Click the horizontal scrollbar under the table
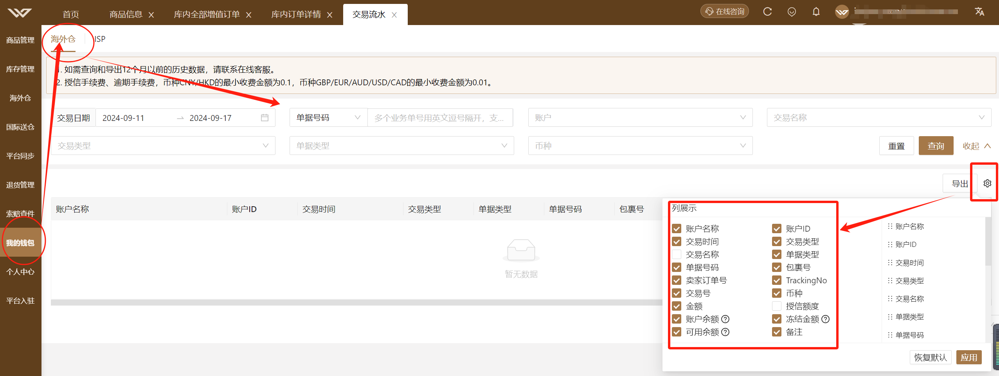999x376 pixels. 356,302
